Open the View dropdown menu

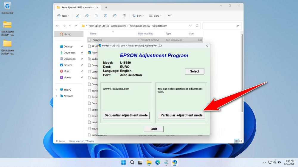tap(155, 16)
